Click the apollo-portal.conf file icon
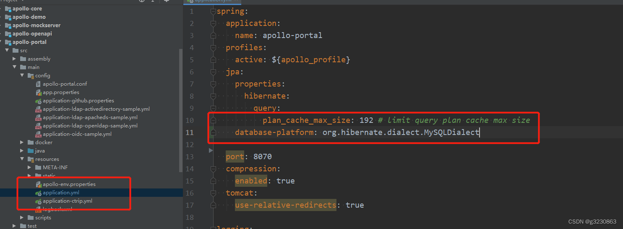 pyautogui.click(x=38, y=84)
